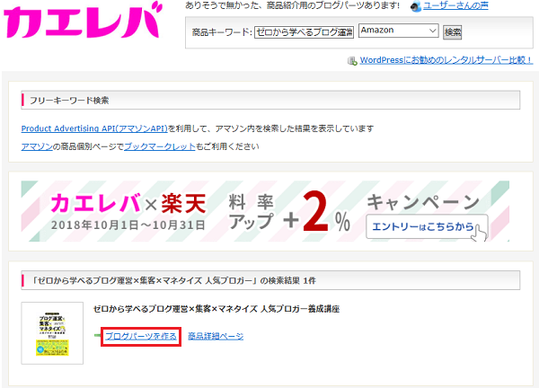Screen dimensions: 539x388
Task: Follow the アマゾン link
Action: tap(37, 146)
